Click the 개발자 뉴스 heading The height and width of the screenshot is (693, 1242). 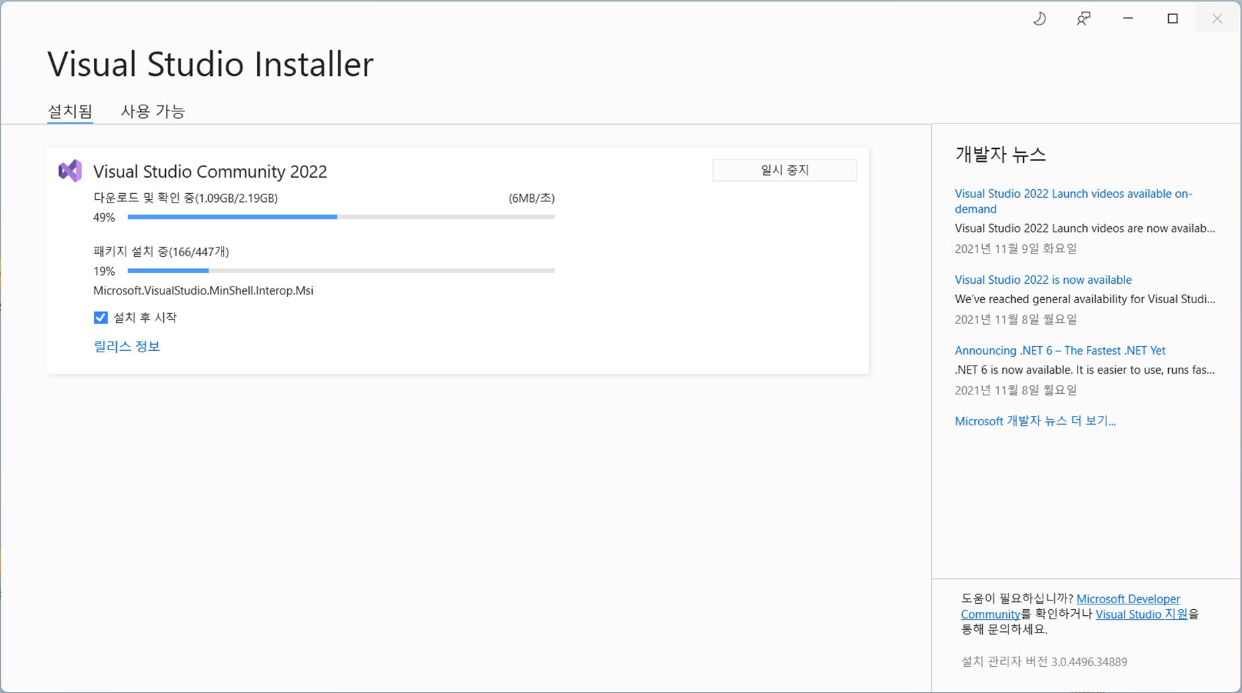1000,154
